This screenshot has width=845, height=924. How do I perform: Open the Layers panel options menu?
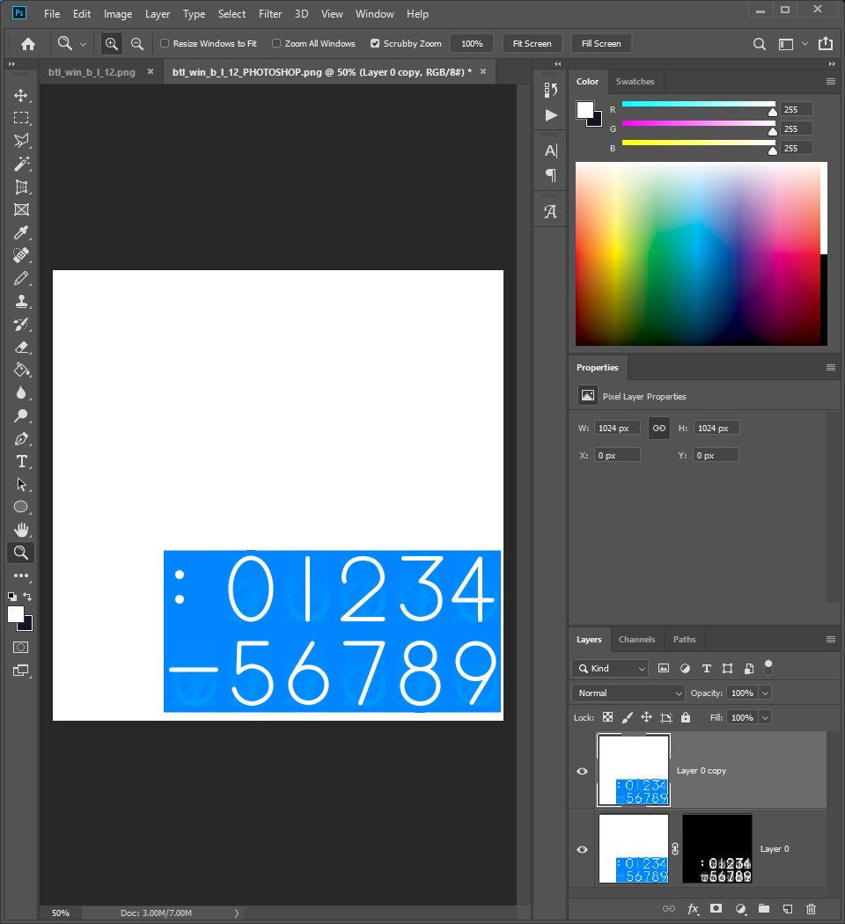[x=831, y=640]
